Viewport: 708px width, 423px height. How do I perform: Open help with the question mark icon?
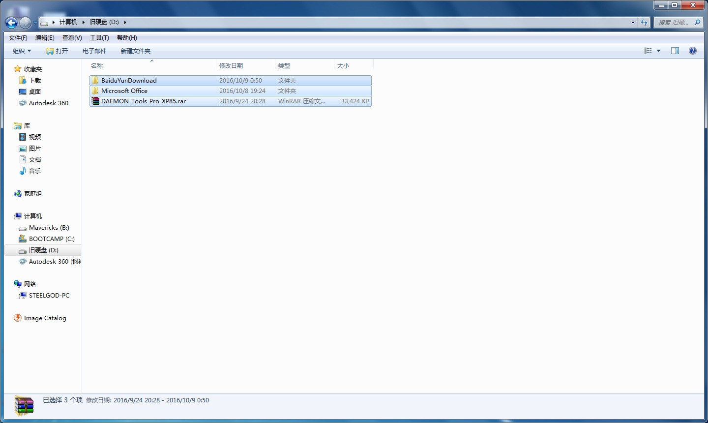point(693,51)
